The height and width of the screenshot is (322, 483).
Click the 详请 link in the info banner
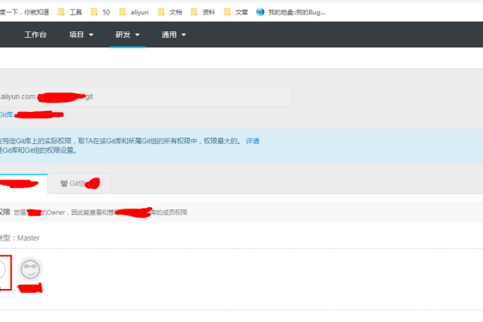[253, 141]
